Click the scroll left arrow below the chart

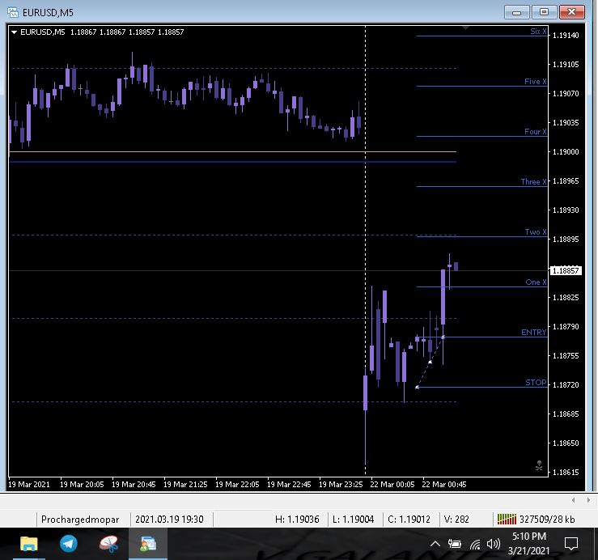573,500
